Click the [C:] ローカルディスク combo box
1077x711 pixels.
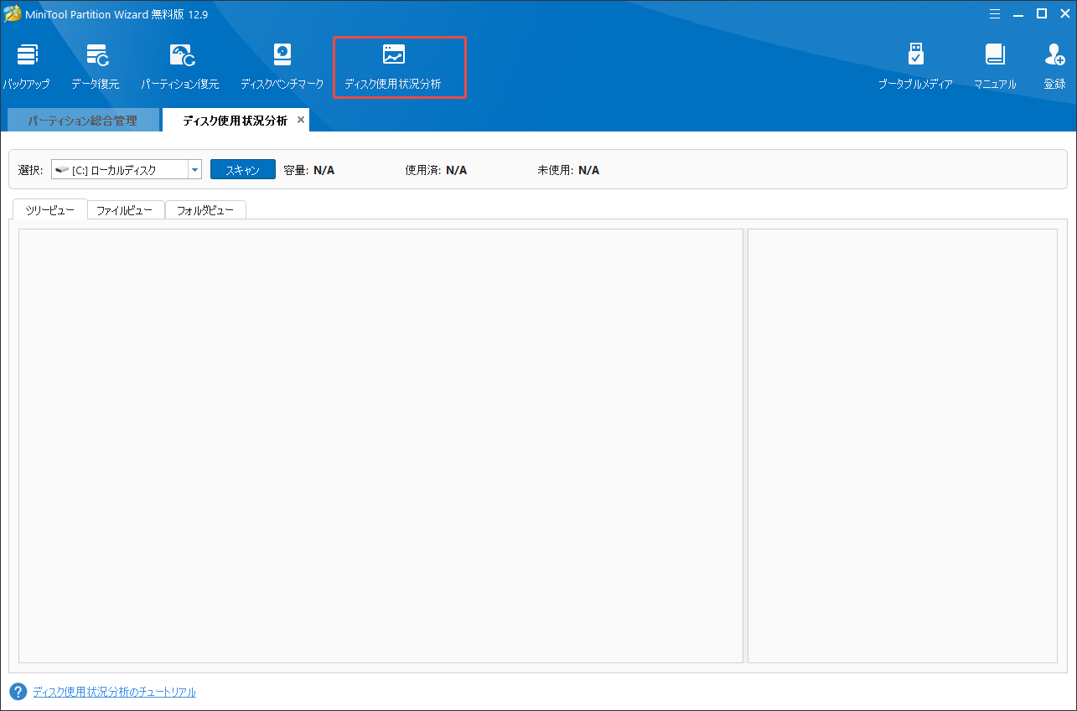(127, 170)
